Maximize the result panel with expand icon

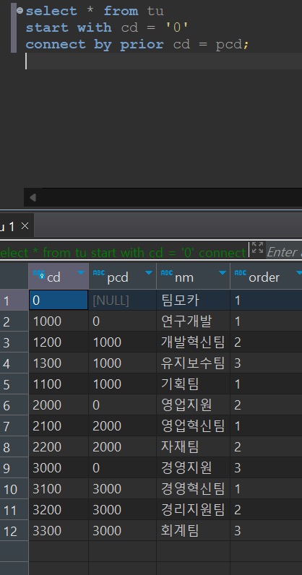coord(257,248)
